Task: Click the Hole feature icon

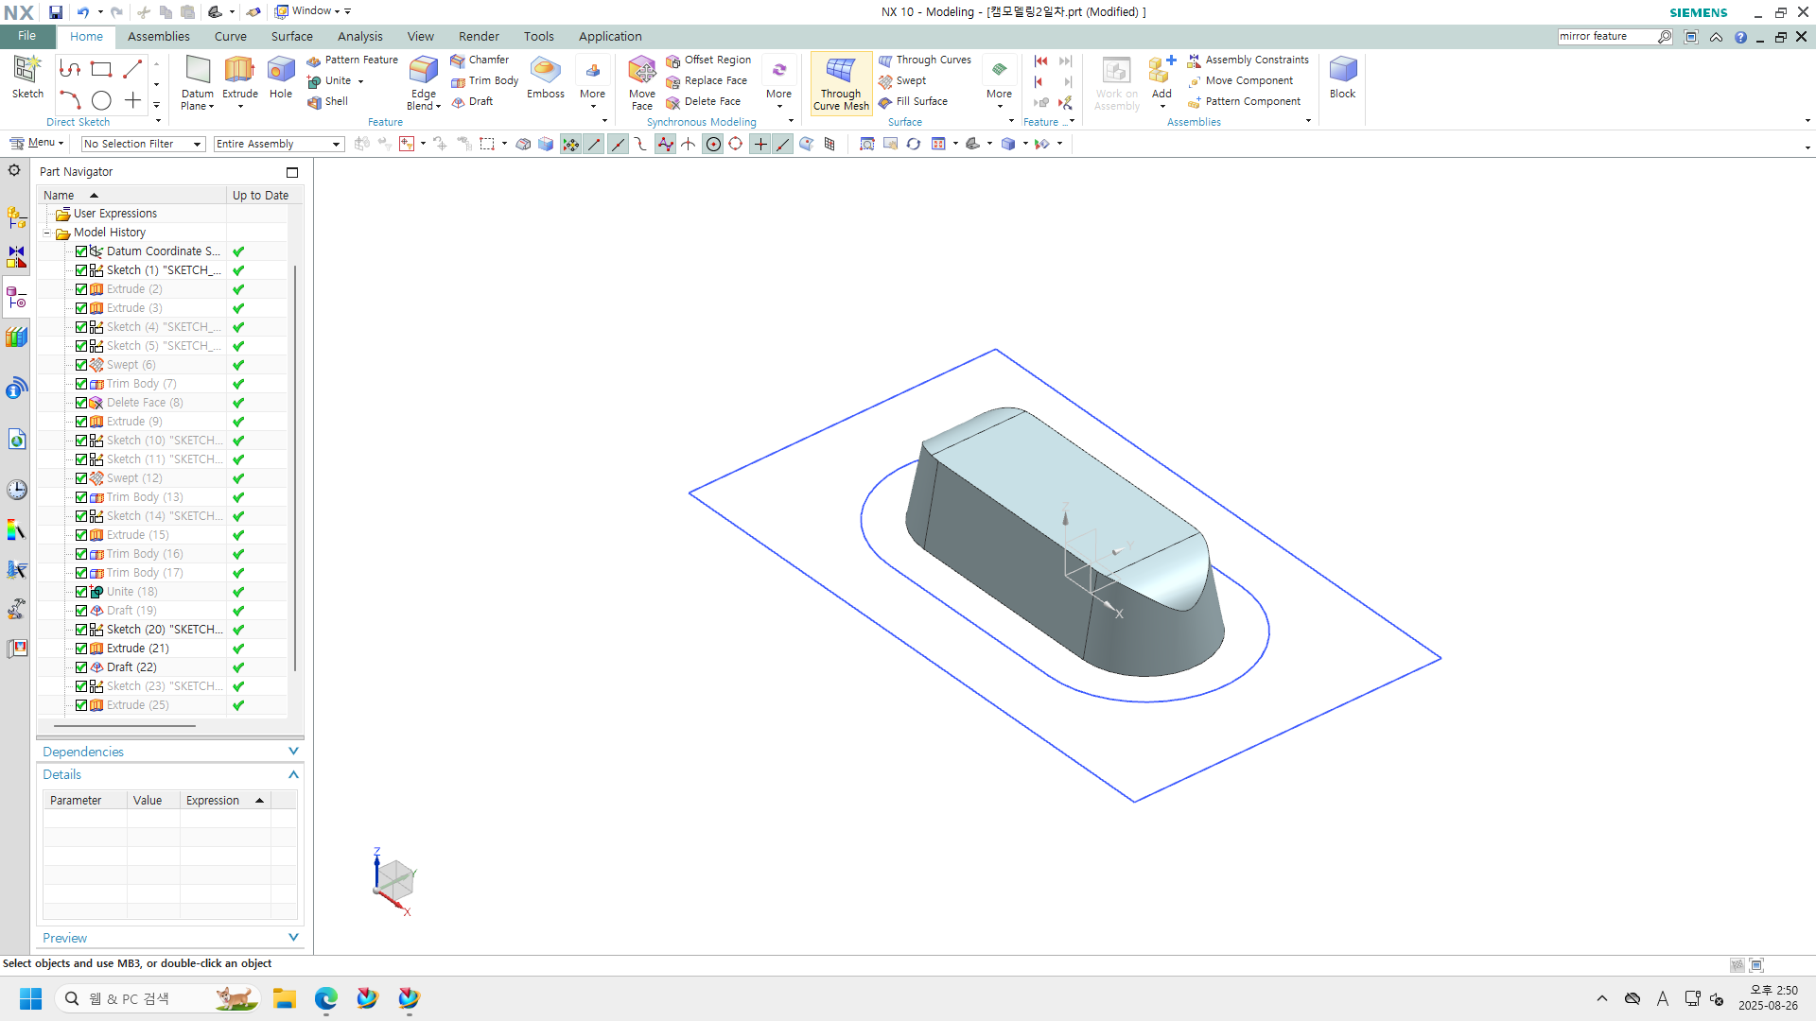Action: coord(281,71)
